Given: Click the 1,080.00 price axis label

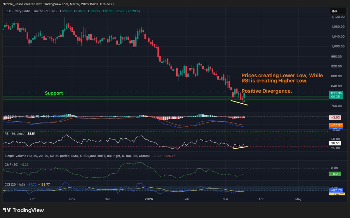Looking at the screenshot, I should point(338,27).
